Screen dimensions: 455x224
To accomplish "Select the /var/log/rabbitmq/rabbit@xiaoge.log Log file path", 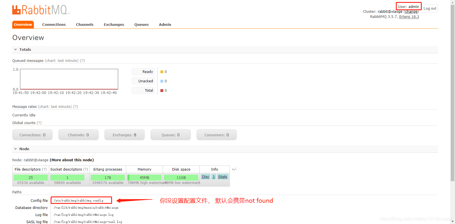I will point(84,215).
